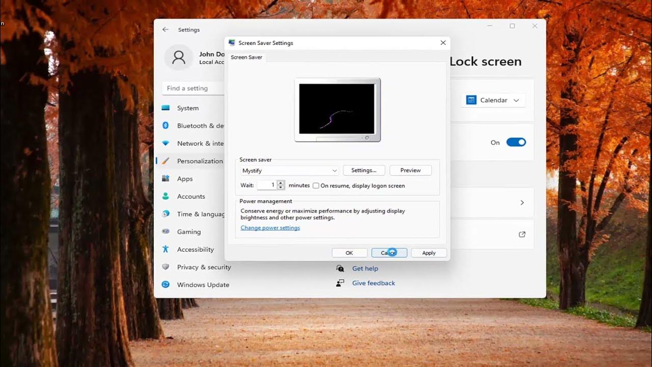Click the Gaming controller icon
This screenshot has width=652, height=367.
(166, 231)
